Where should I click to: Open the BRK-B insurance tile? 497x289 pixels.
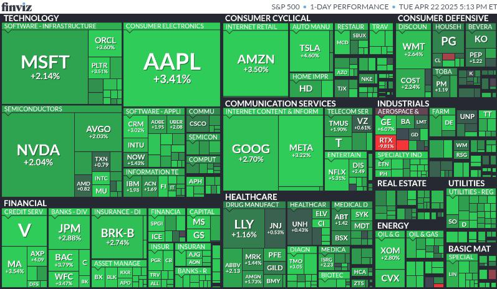pyautogui.click(x=117, y=236)
